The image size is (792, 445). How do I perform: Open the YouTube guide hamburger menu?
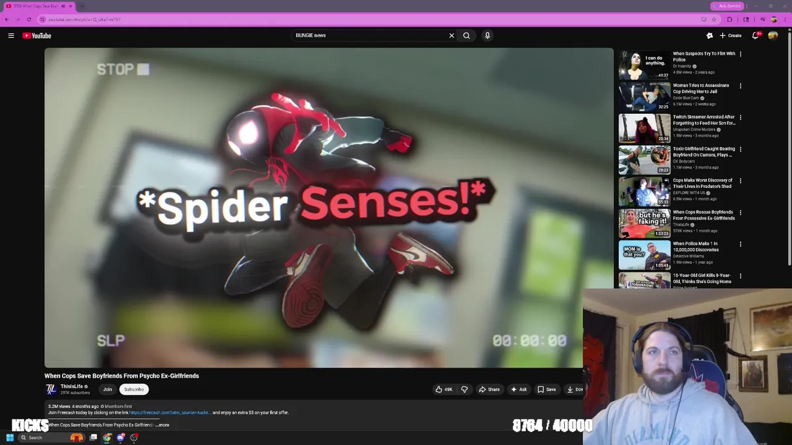click(x=11, y=35)
